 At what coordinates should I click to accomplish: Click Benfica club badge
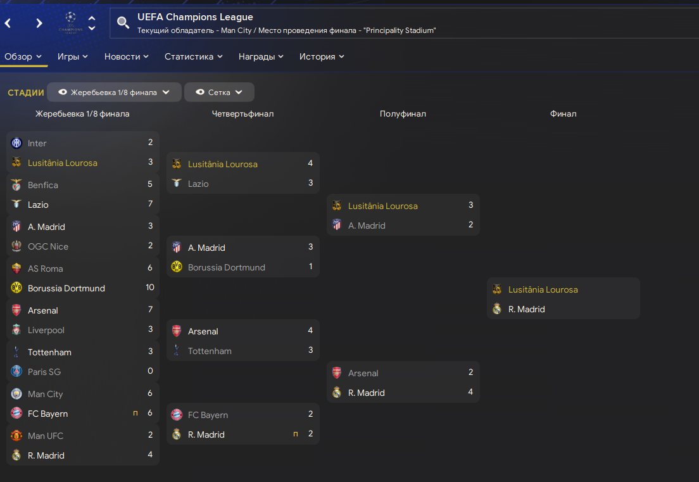[16, 185]
